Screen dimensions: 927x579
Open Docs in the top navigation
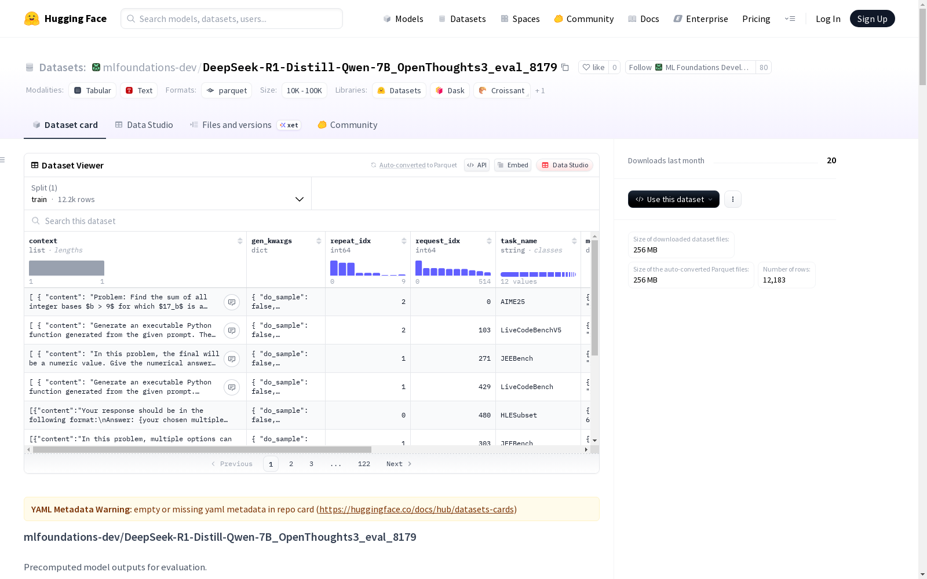[644, 19]
